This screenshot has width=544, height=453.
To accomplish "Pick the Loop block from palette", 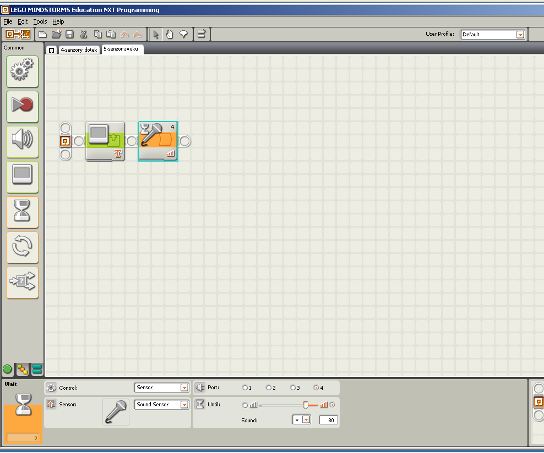I will click(22, 247).
